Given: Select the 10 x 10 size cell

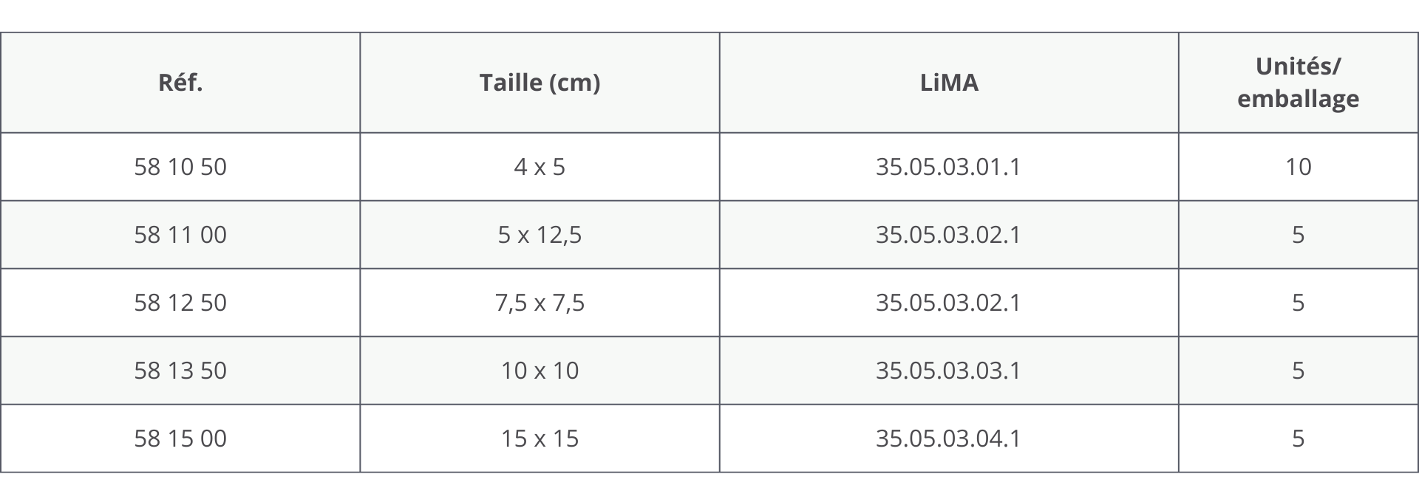Looking at the screenshot, I should pos(540,371).
